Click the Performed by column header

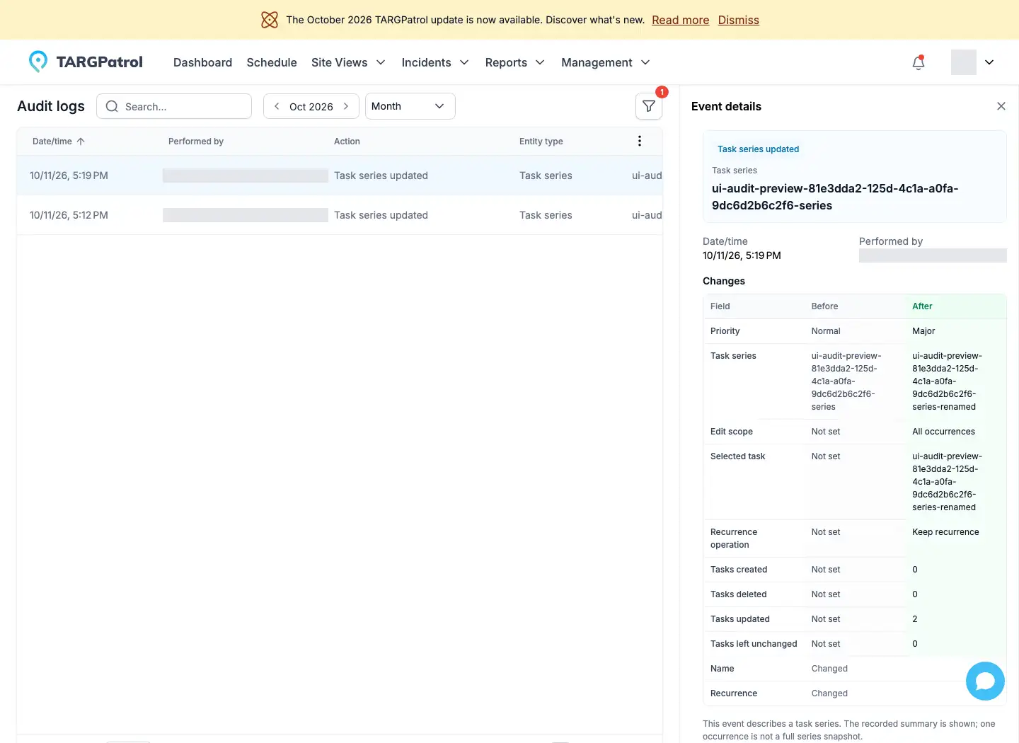click(196, 142)
